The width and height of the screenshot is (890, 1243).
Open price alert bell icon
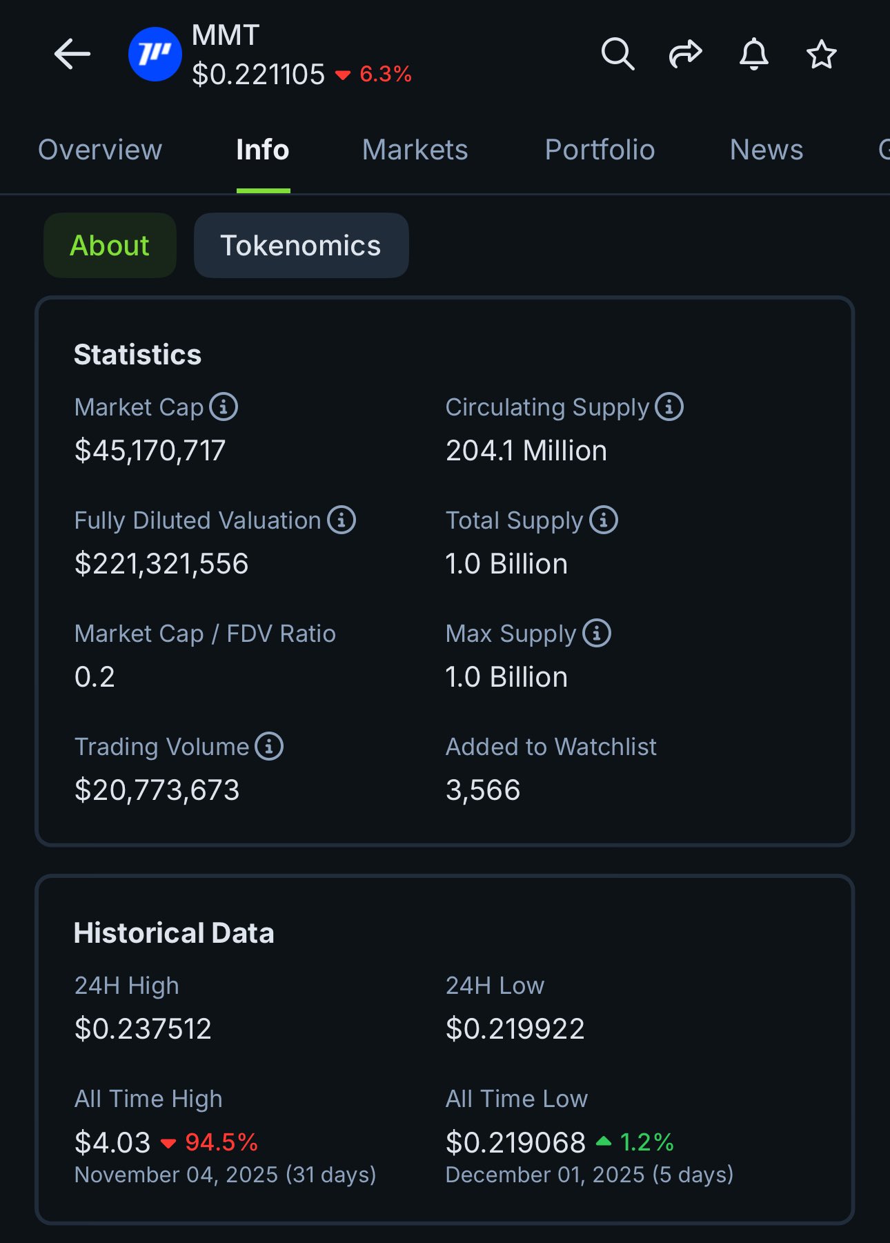point(753,55)
